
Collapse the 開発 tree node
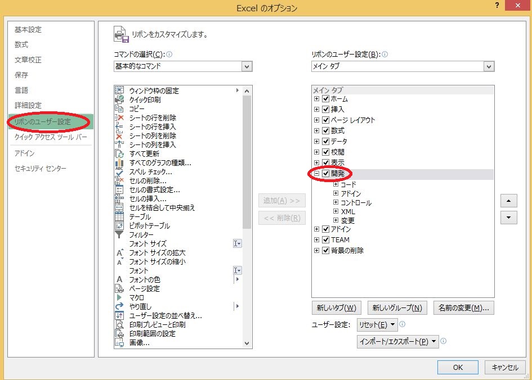[316, 173]
